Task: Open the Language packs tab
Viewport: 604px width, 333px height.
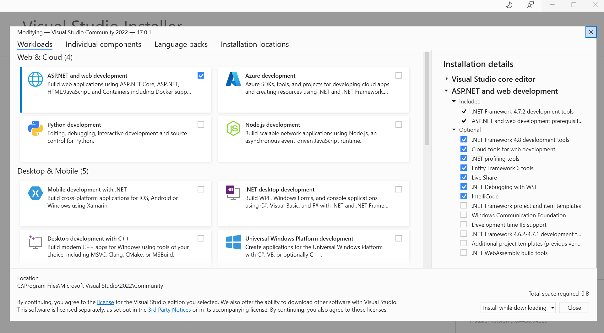Action: click(x=181, y=44)
